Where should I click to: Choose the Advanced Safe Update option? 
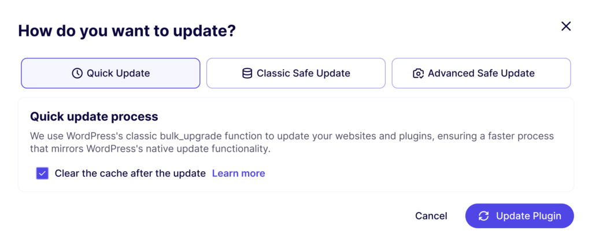(481, 73)
